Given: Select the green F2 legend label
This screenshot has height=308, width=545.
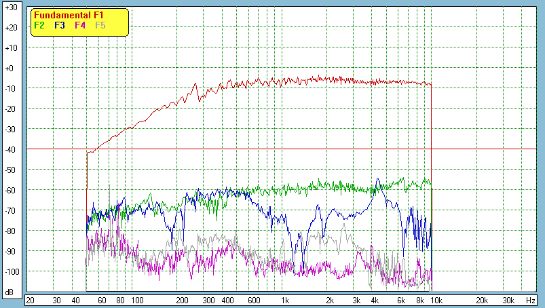Looking at the screenshot, I should click(39, 25).
